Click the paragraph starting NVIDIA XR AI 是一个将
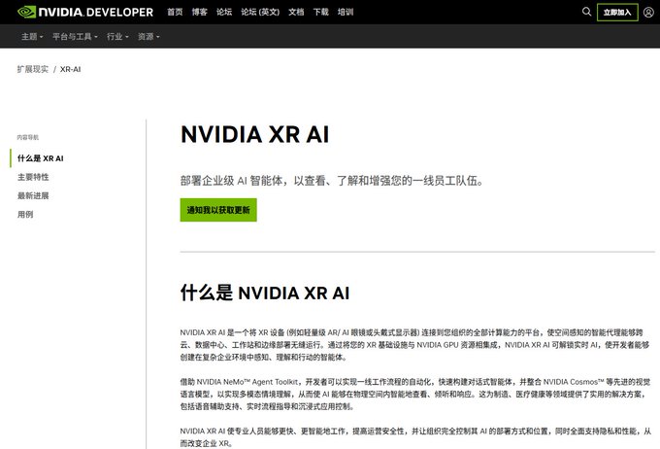 click(x=414, y=345)
